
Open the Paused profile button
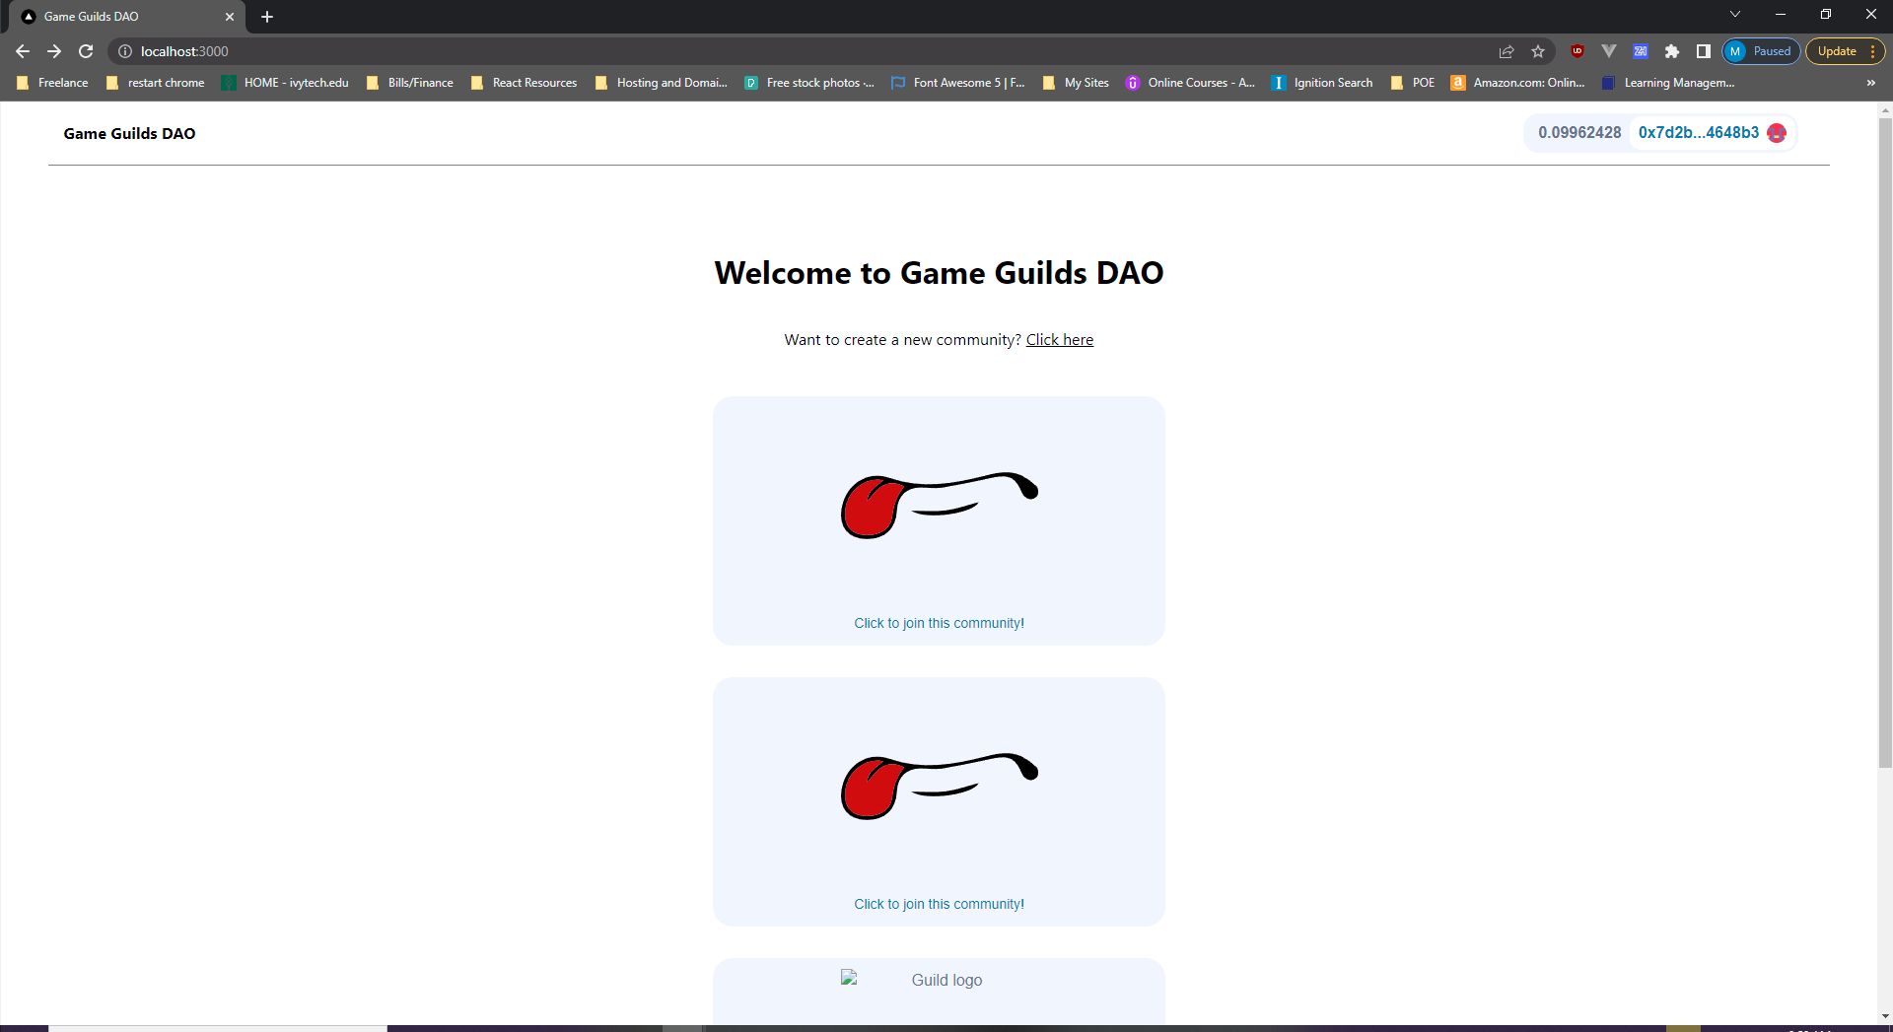1761,51
